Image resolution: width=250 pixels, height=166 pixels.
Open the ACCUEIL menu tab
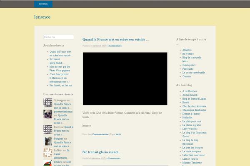coord(43,4)
